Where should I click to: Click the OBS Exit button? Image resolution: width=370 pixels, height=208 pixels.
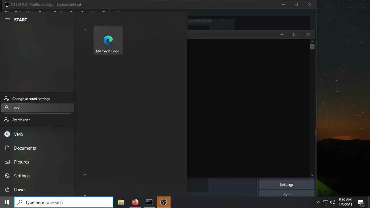(x=287, y=194)
